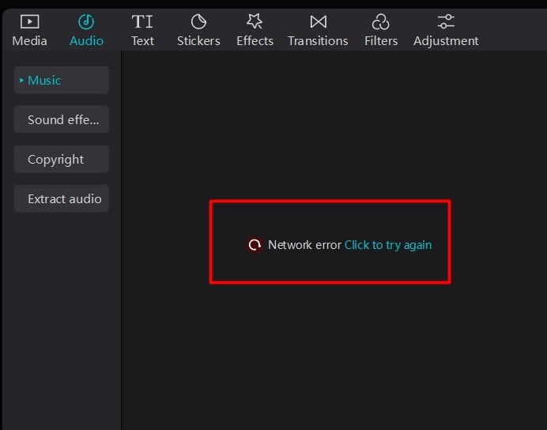Click the red reload icon beside Network error
This screenshot has width=547, height=430.
pyautogui.click(x=255, y=245)
